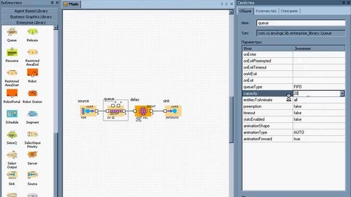Click the output port of the source block
The image size is (351, 197).
[97, 111]
